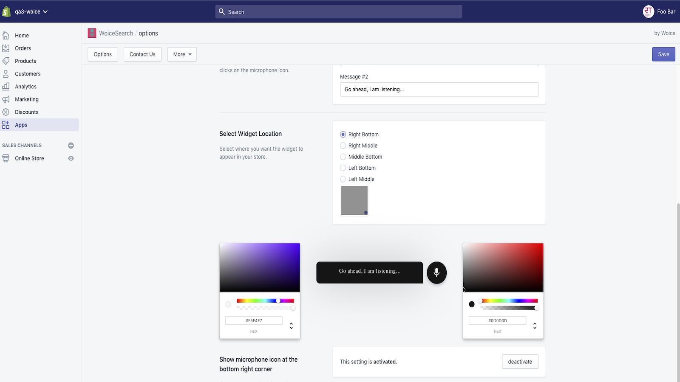The image size is (680, 382).
Task: Click the Home sidebar icon
Action: pos(6,36)
